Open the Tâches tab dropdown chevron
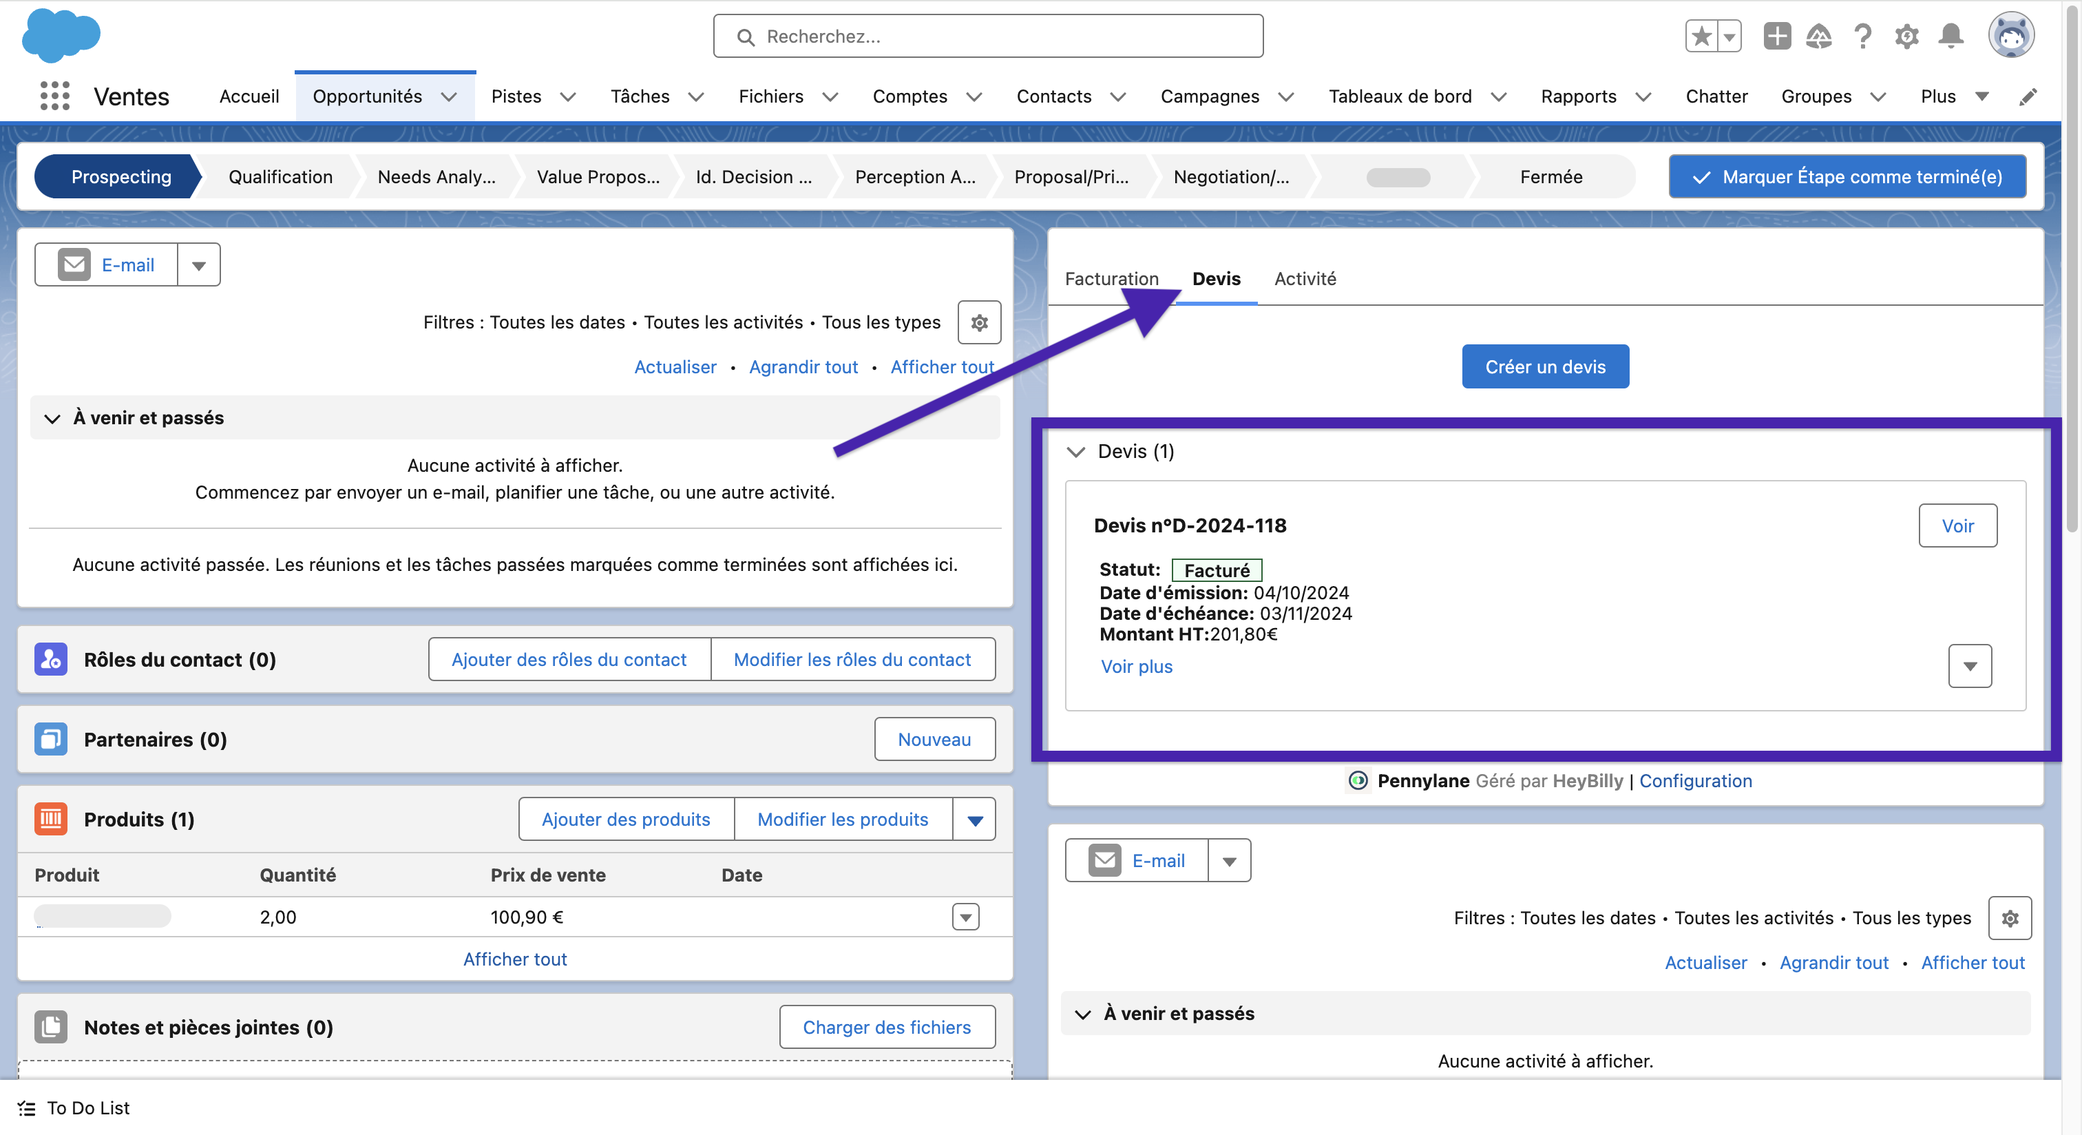The image size is (2082, 1135). point(696,97)
